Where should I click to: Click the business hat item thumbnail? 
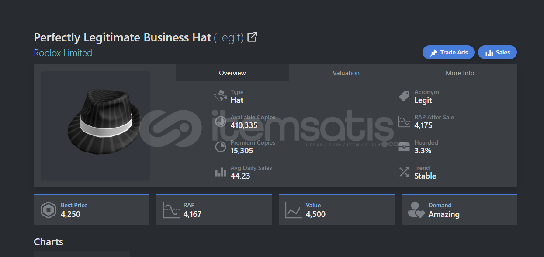click(95, 126)
